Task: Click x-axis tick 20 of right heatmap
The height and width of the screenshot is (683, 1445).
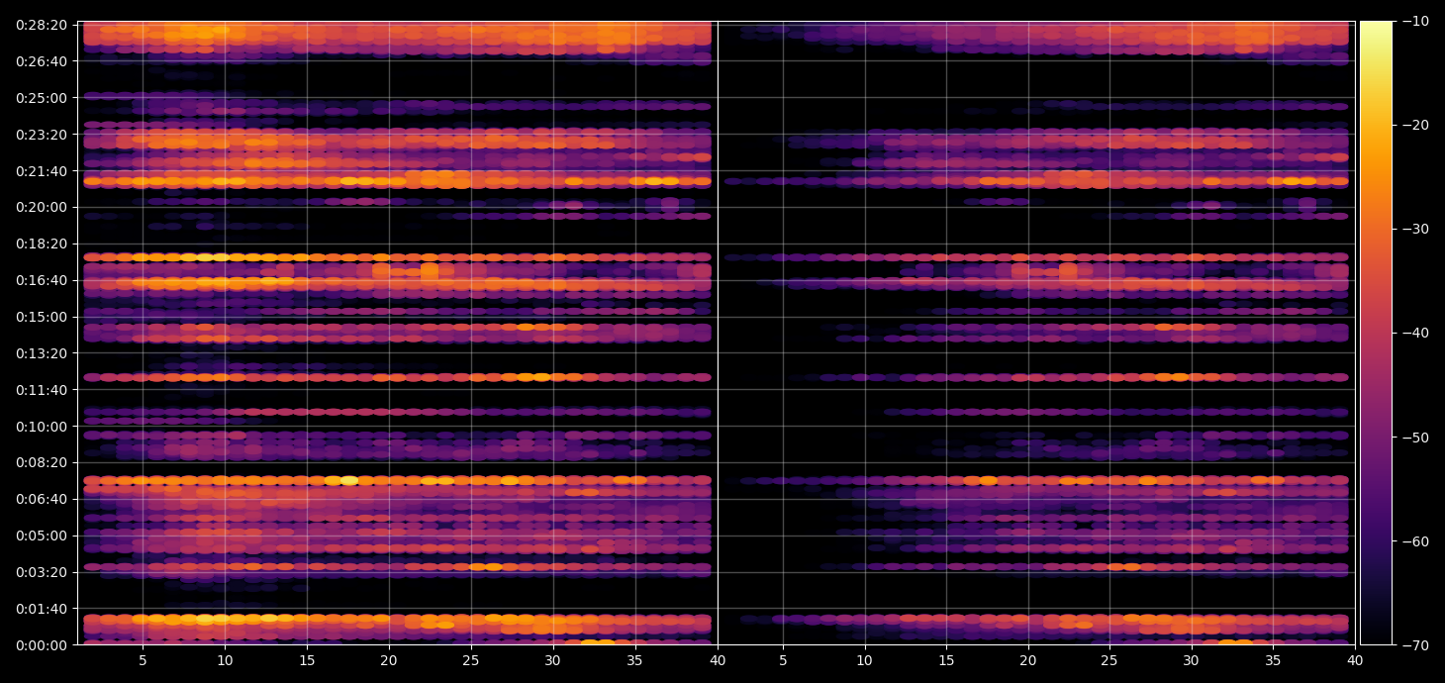Action: coord(1028,660)
